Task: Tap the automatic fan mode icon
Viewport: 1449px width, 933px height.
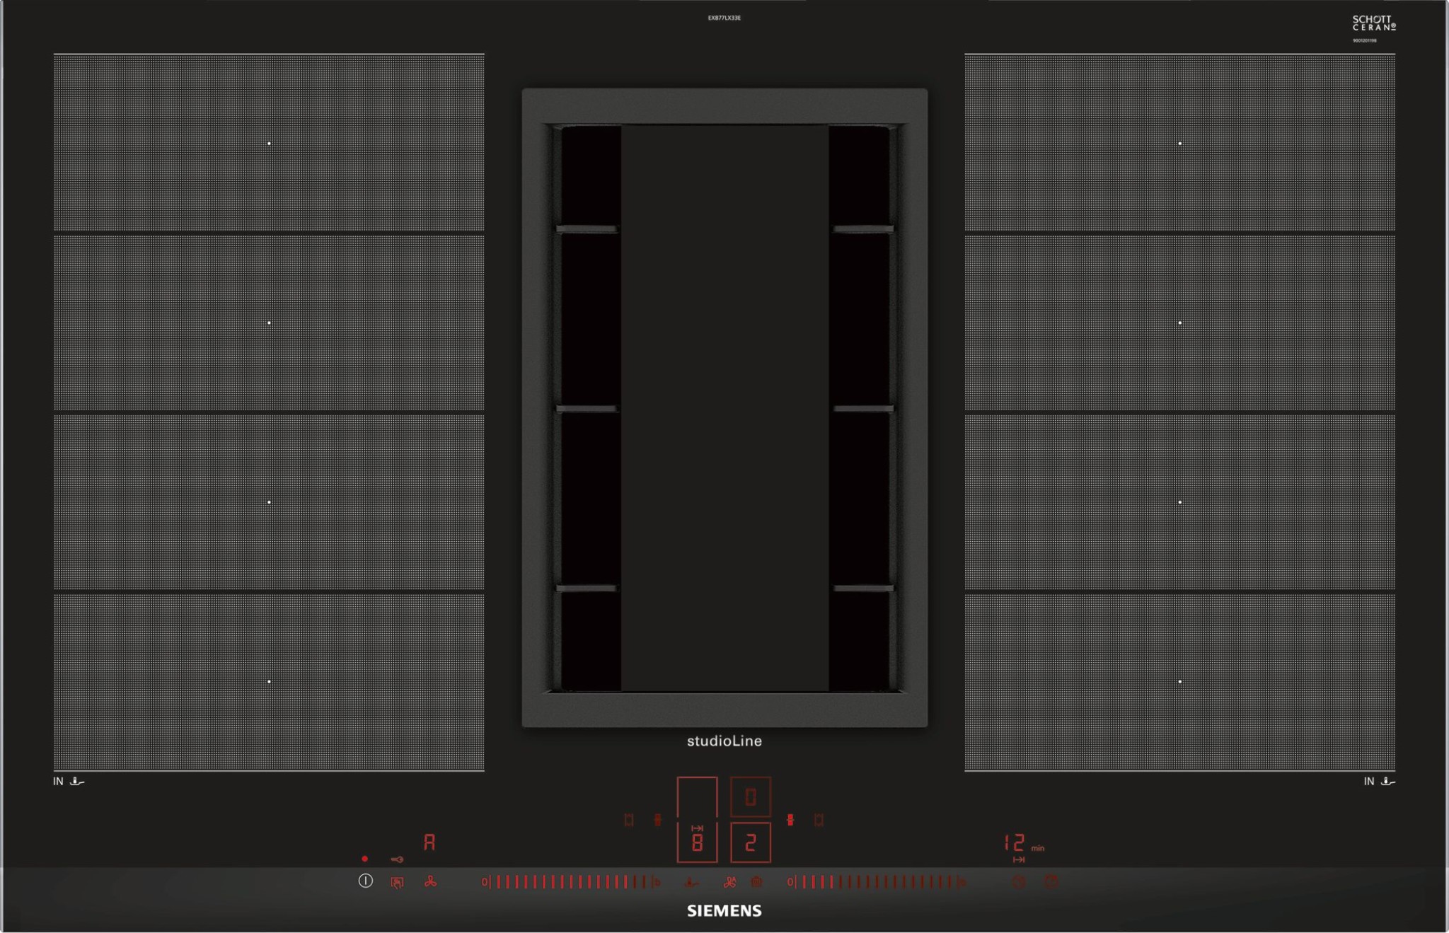Action: pos(729,882)
